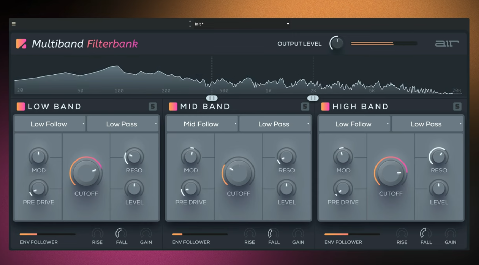Click the AIR logo
This screenshot has height=265, width=479.
(446, 44)
